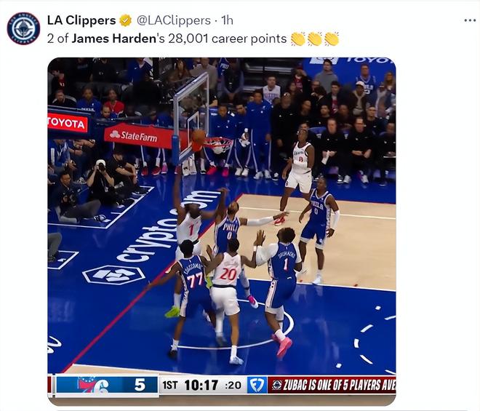This screenshot has width=480, height=411.
Task: Click the bold James Harden text
Action: [x=114, y=39]
